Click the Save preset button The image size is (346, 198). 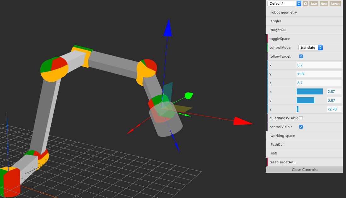tap(314, 3)
